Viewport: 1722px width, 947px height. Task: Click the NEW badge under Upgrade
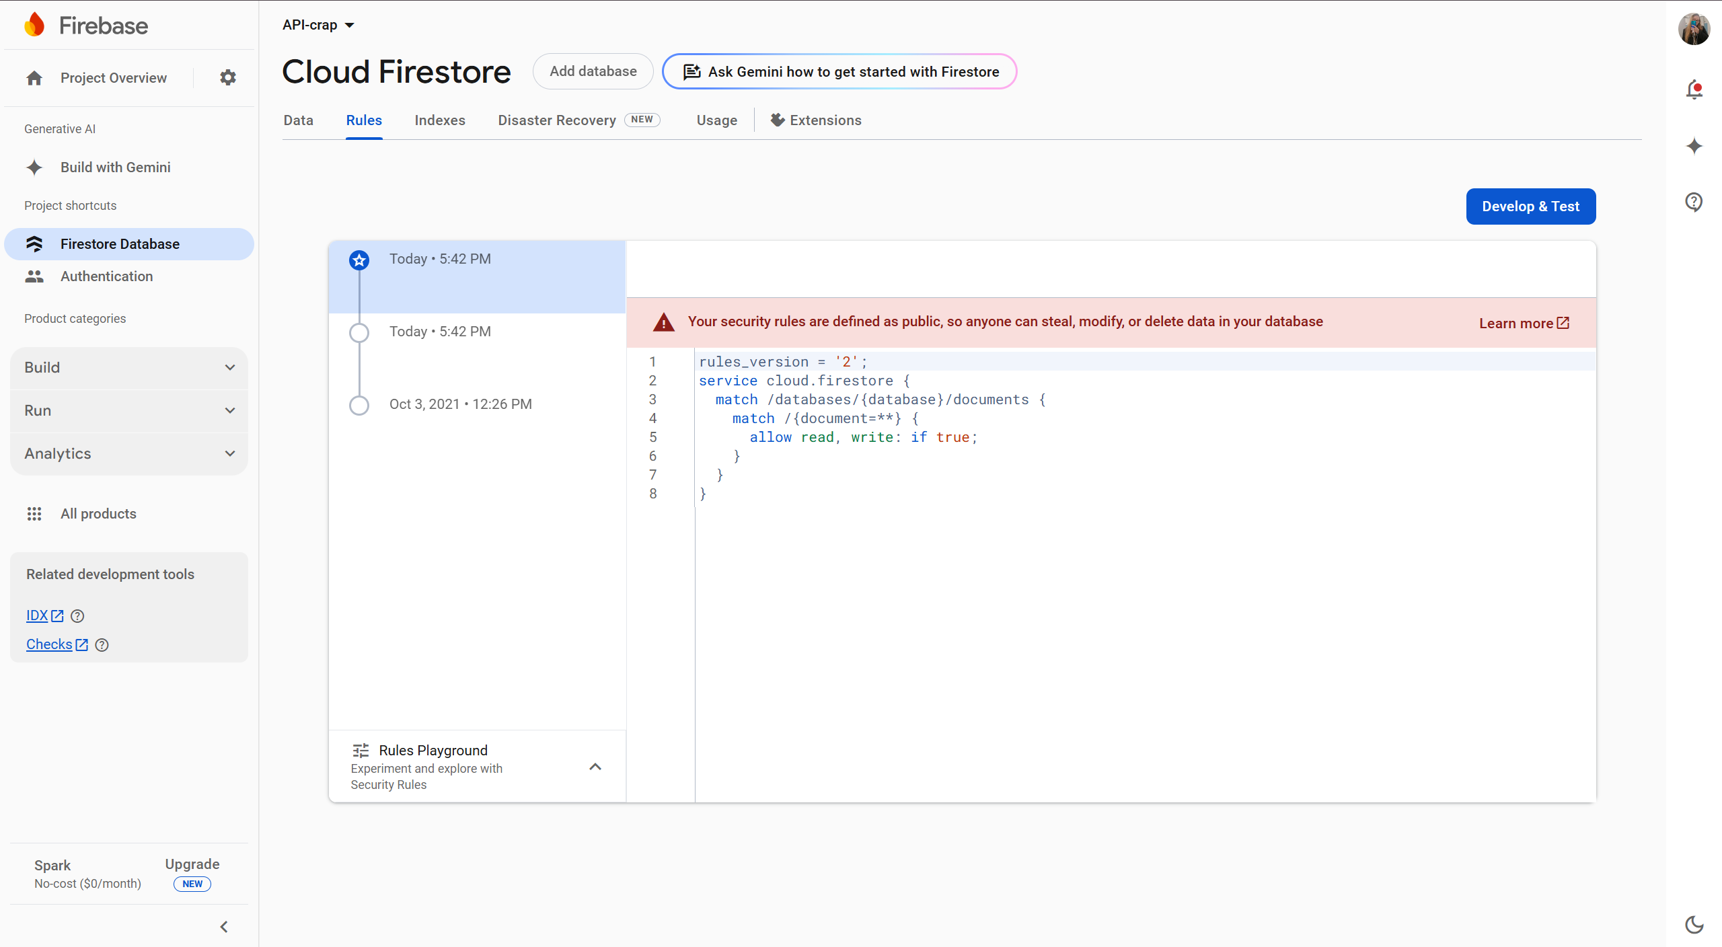[192, 884]
